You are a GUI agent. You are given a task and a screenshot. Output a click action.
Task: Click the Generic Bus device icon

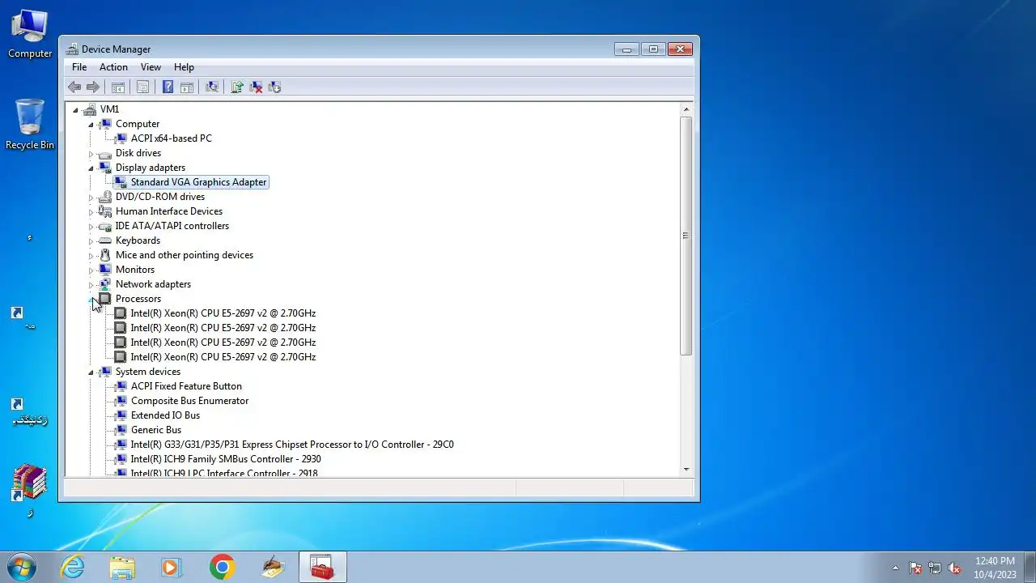pos(121,430)
